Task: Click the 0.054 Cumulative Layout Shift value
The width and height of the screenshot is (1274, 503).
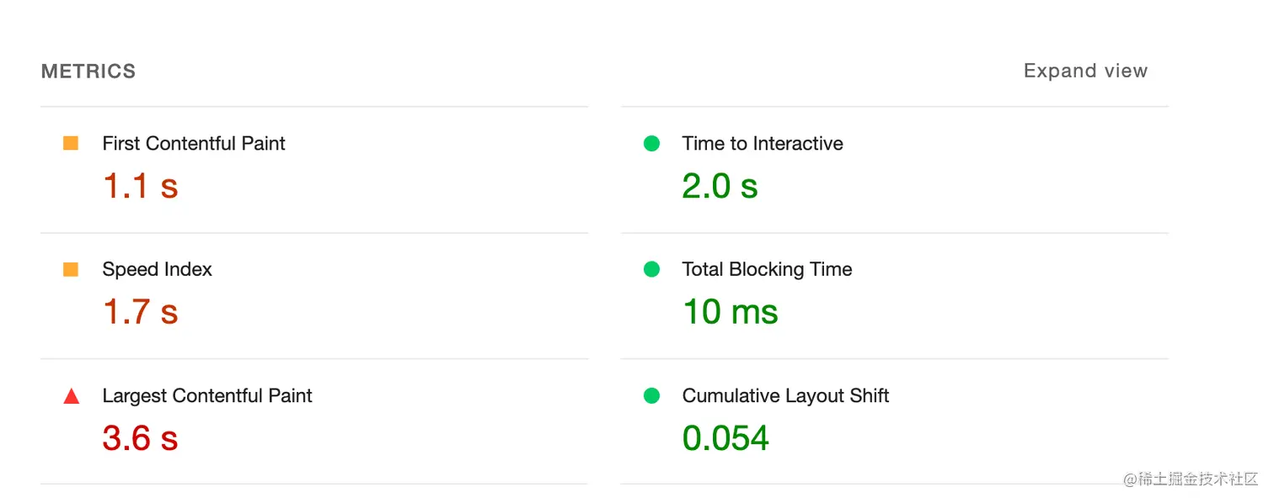Action: pyautogui.click(x=726, y=438)
